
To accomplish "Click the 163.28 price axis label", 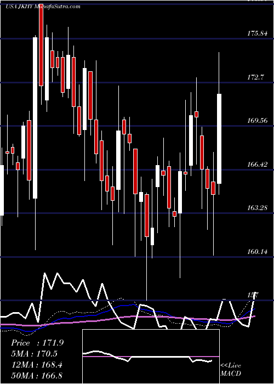I will coord(257,208).
